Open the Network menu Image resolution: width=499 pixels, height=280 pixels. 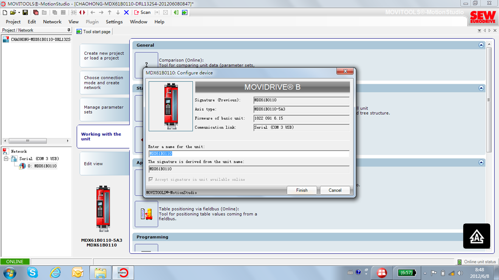(52, 22)
